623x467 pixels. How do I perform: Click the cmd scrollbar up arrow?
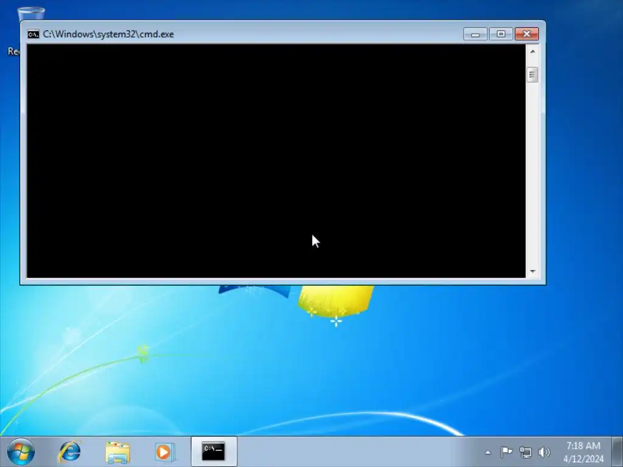tap(532, 51)
